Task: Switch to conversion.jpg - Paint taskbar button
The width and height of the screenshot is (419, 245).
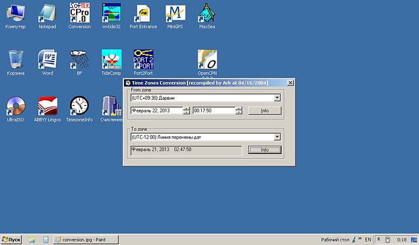Action: click(86, 240)
